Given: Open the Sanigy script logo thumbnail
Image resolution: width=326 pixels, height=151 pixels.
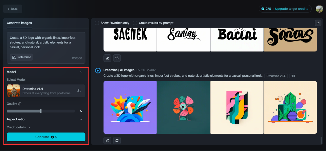Looking at the screenshot, I should [x=183, y=40].
